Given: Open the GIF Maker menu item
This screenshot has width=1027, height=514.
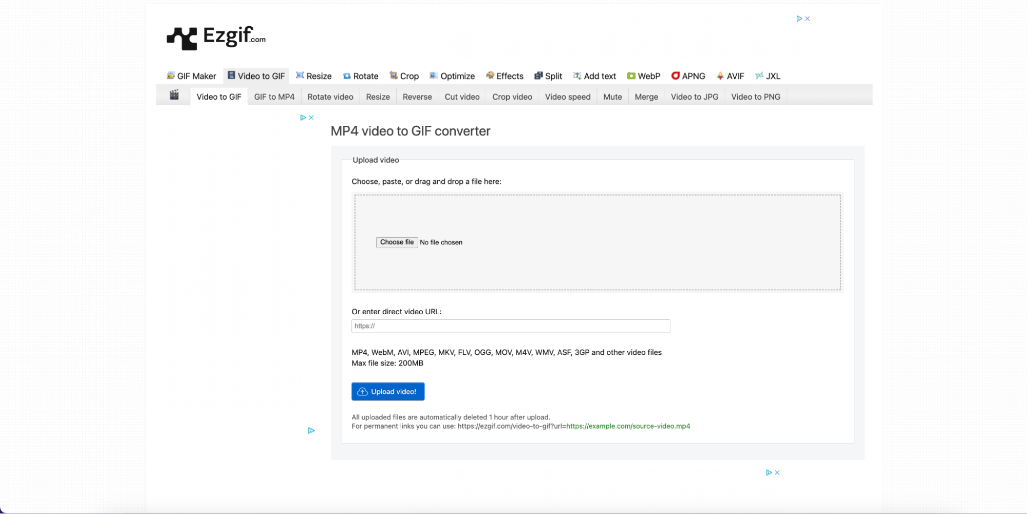Looking at the screenshot, I should pyautogui.click(x=192, y=76).
